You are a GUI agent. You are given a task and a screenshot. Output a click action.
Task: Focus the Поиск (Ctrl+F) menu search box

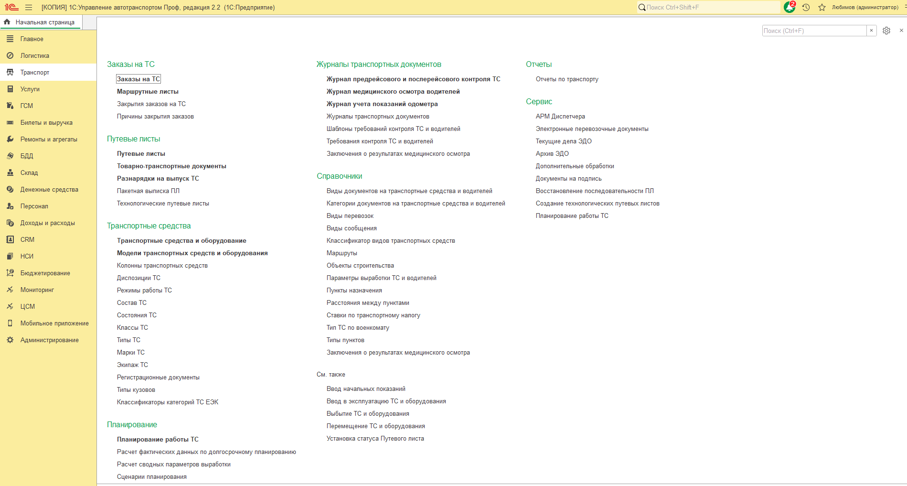[814, 31]
